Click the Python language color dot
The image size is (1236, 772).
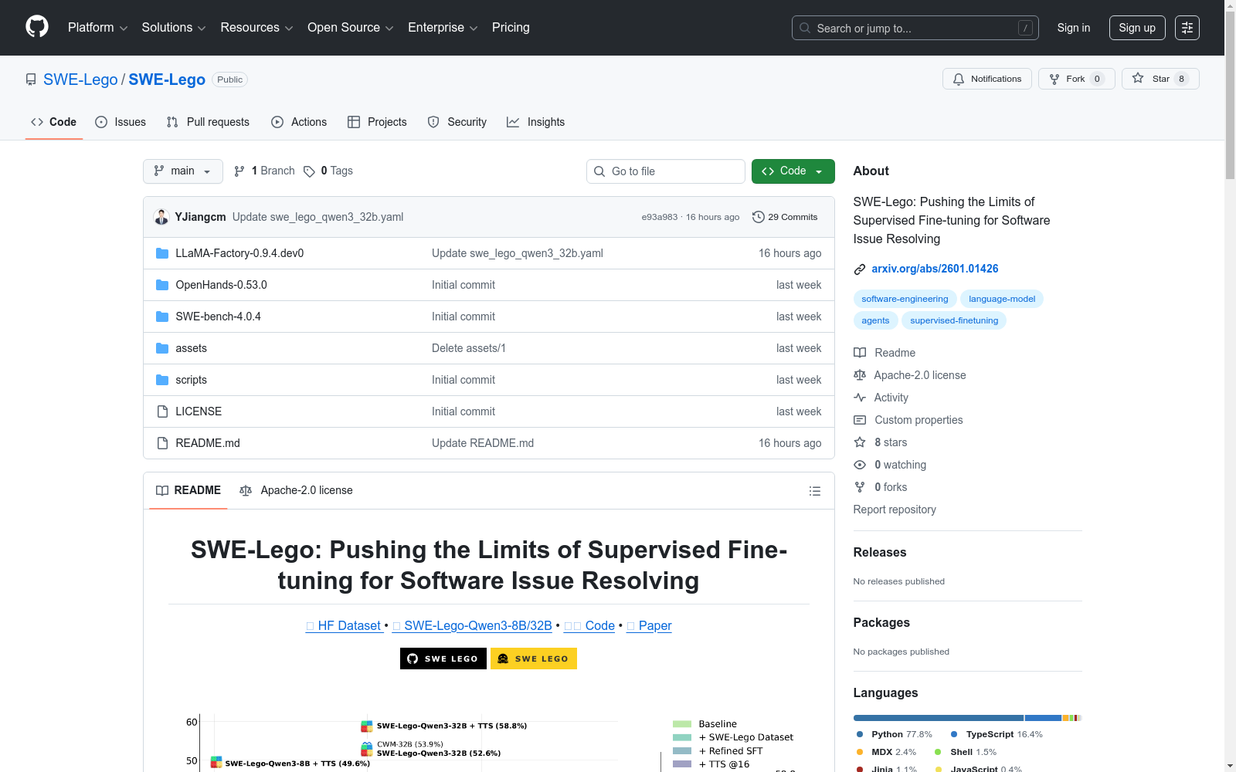(x=860, y=734)
